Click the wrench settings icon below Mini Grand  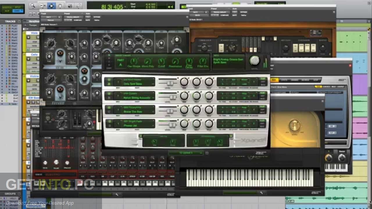click(261, 192)
